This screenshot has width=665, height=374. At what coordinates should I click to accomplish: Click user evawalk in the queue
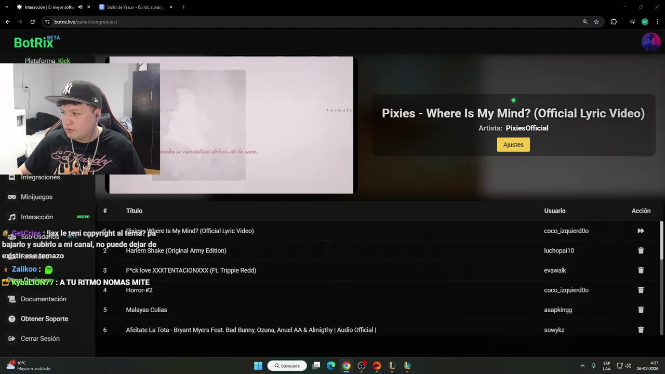555,270
